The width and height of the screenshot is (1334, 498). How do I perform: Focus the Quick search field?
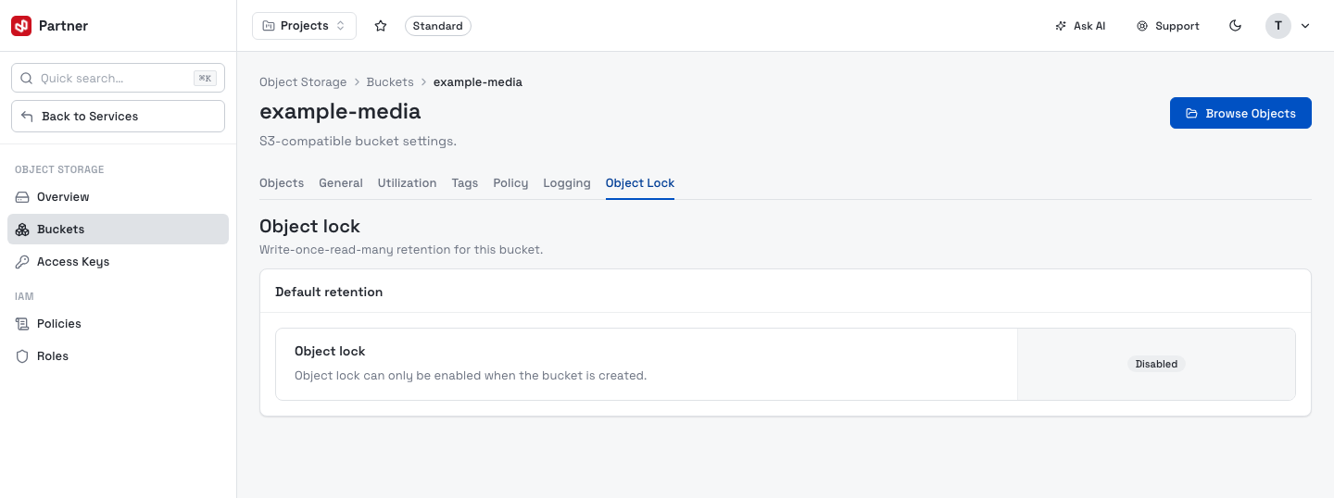point(118,79)
